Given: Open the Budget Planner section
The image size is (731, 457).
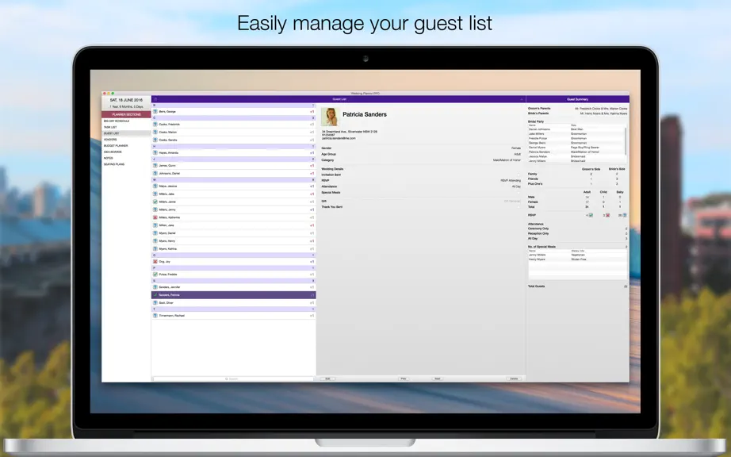Looking at the screenshot, I should point(116,146).
